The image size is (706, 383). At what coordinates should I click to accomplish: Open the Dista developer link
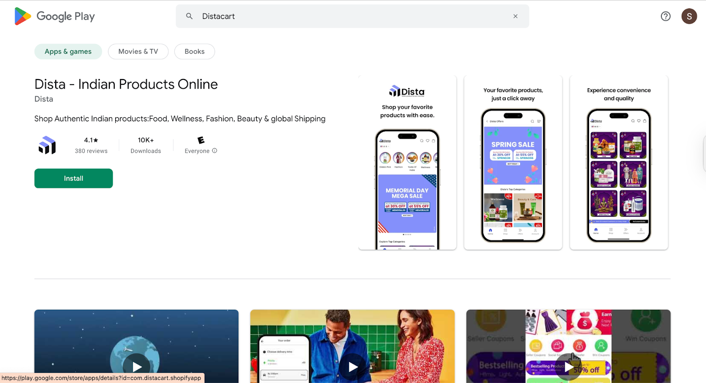click(x=44, y=99)
